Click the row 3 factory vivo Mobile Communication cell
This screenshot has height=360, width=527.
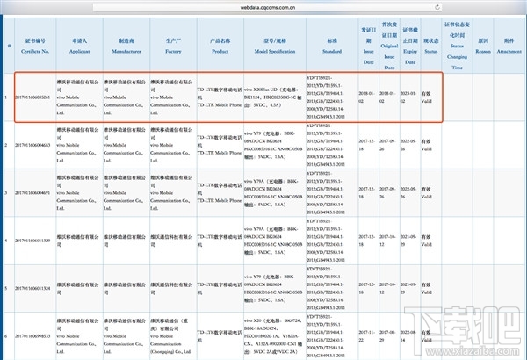click(172, 193)
